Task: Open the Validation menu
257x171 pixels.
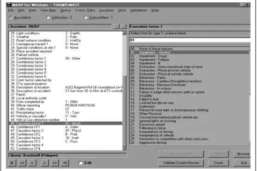Action: (139, 10)
